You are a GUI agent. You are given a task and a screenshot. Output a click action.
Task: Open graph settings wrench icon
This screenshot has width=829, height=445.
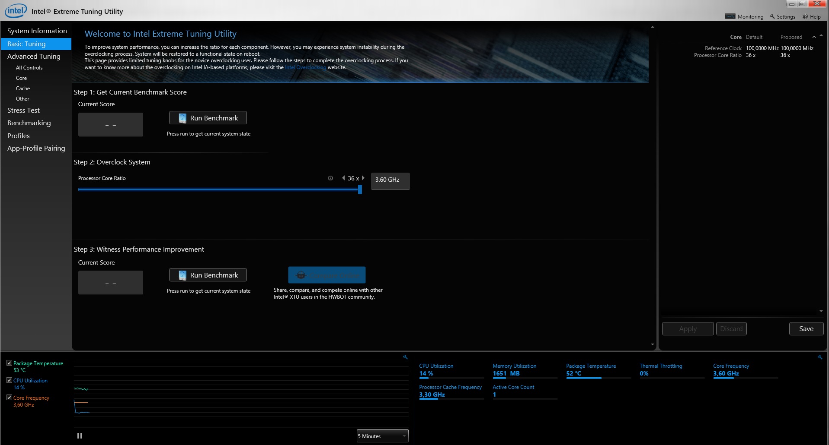(x=405, y=357)
